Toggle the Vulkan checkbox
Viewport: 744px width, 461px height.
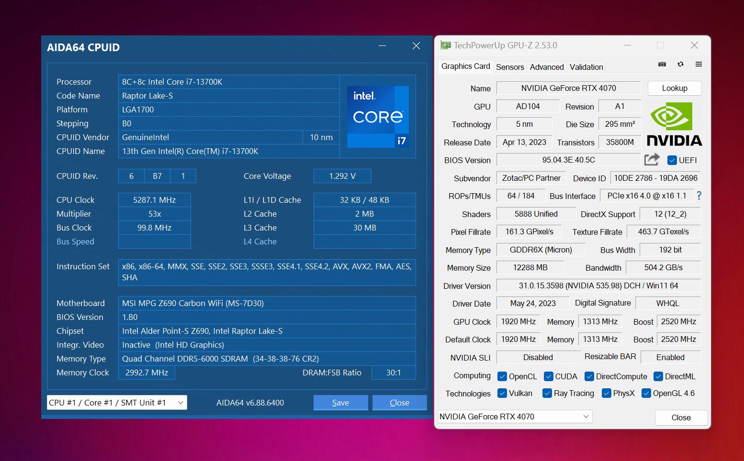[x=502, y=393]
